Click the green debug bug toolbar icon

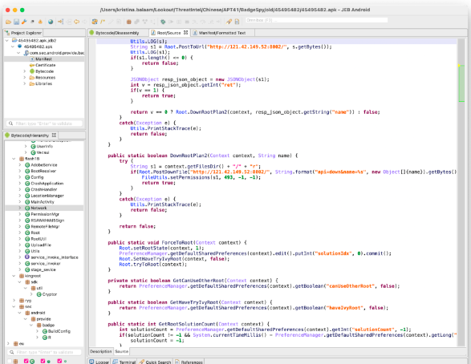click(163, 22)
